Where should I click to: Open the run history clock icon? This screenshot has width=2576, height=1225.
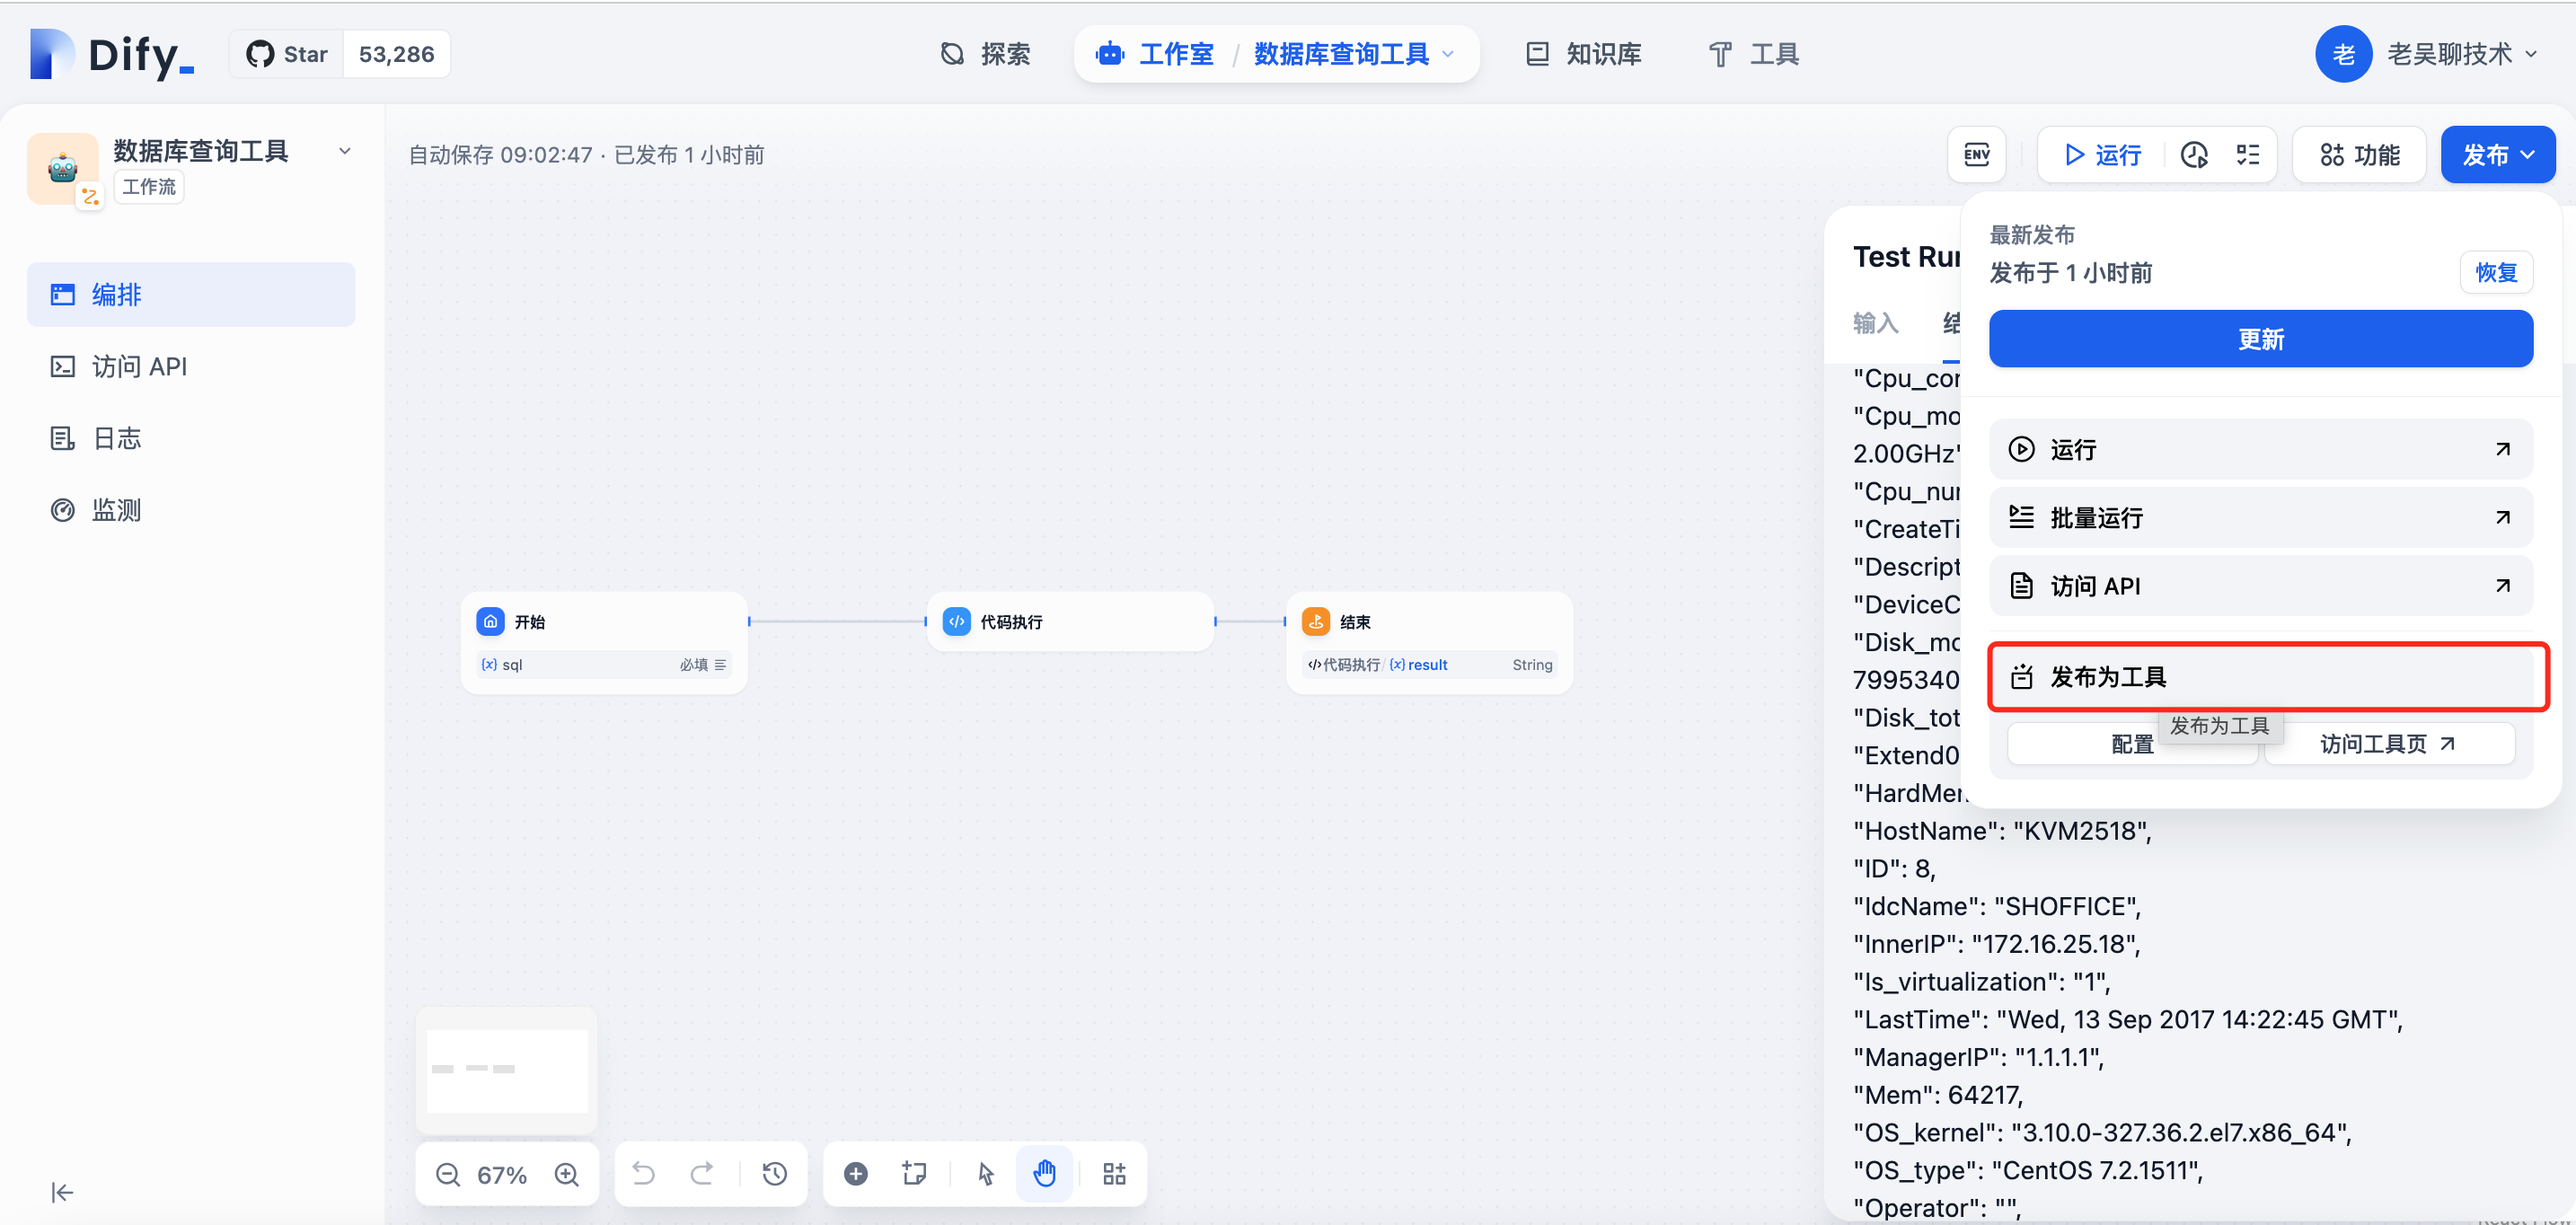tap(2194, 155)
